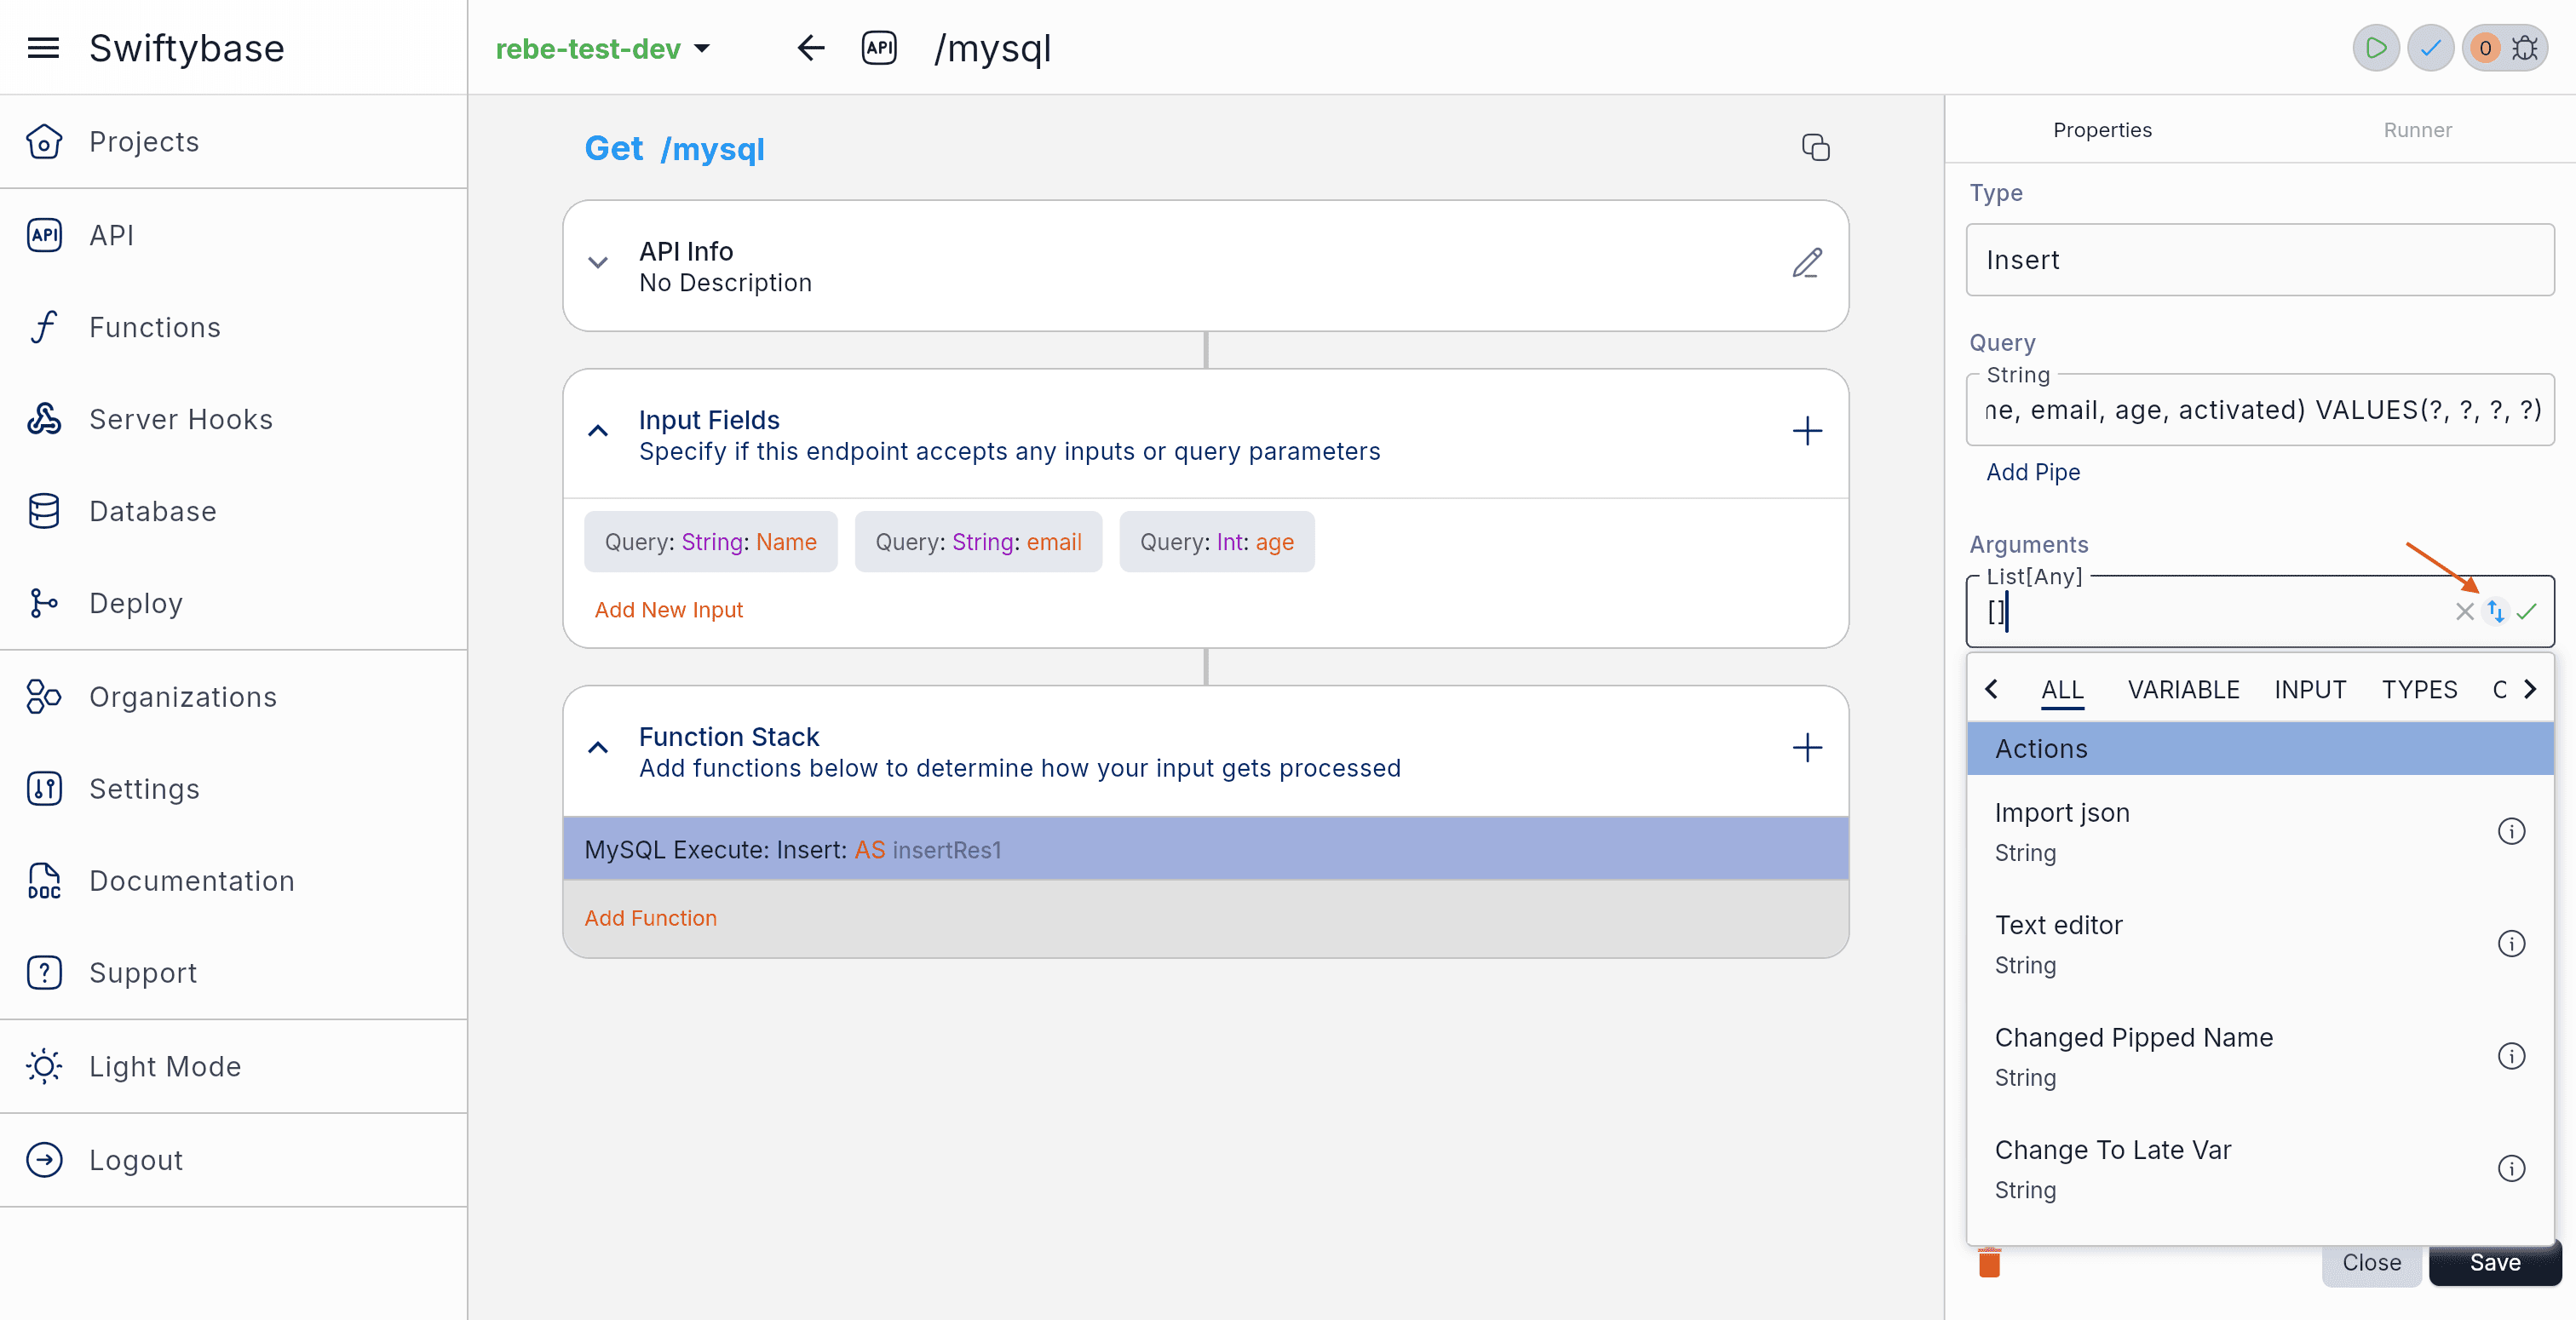Edit API Info with the pencil icon

pyautogui.click(x=1807, y=264)
